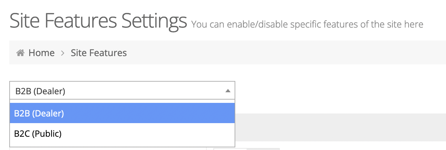Select the highlighted B2B (Dealer) option

tap(122, 113)
